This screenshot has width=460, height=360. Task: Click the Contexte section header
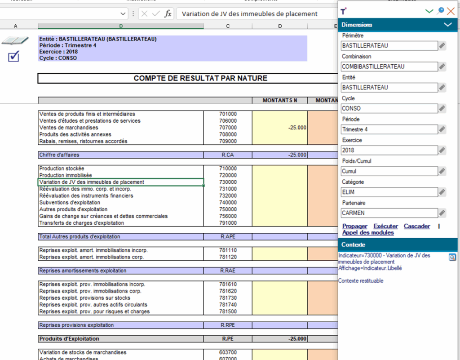(x=398, y=244)
